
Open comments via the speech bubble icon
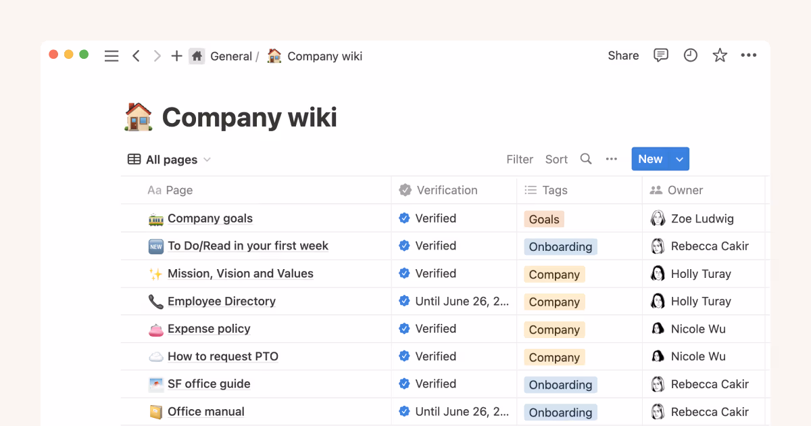(661, 55)
